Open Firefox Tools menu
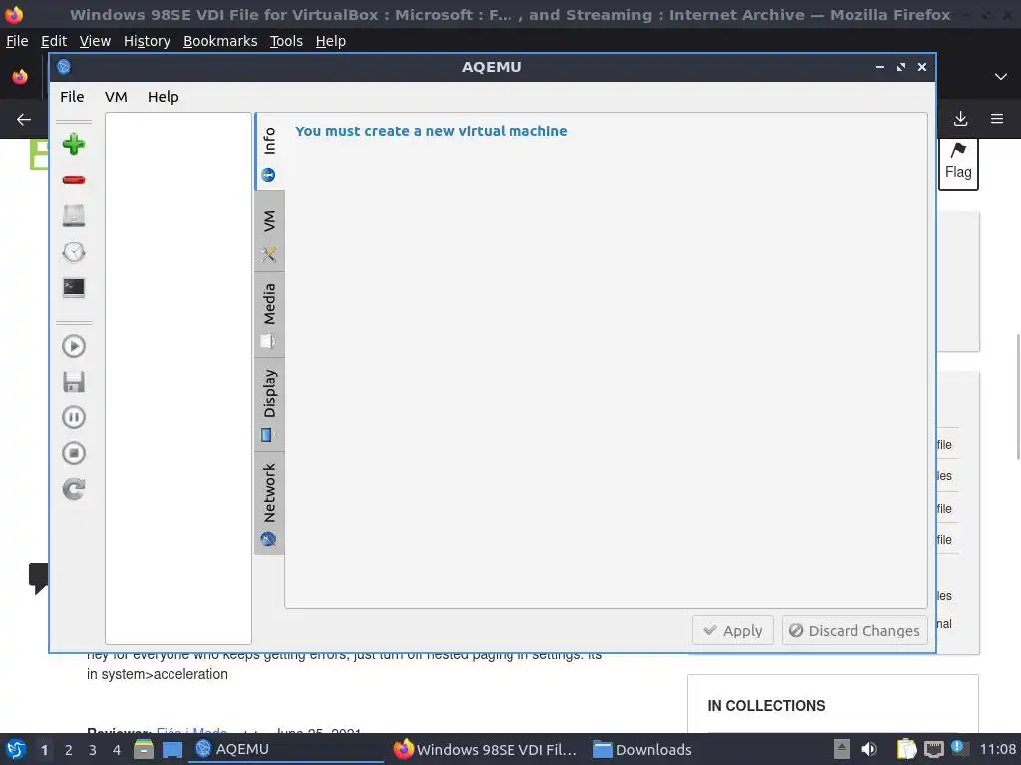 coord(286,41)
